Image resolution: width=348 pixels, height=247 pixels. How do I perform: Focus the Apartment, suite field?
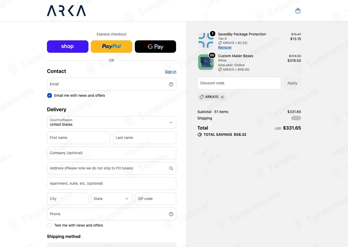coord(112,183)
